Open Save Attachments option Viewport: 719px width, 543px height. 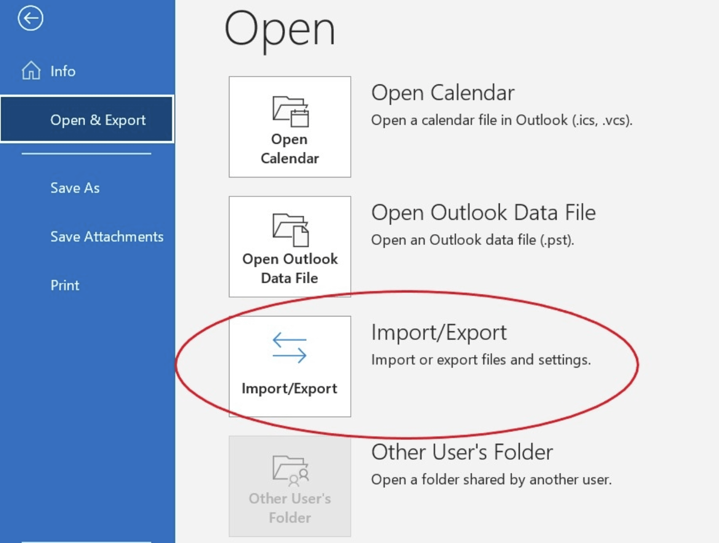(107, 236)
